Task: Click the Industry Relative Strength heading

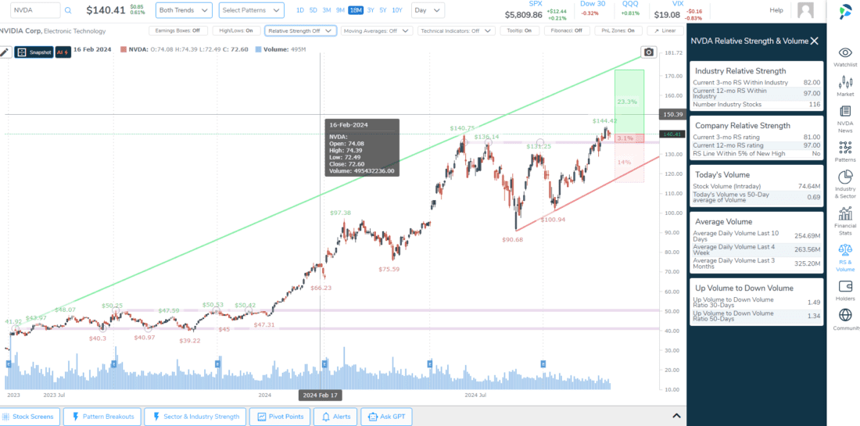Action: (740, 70)
